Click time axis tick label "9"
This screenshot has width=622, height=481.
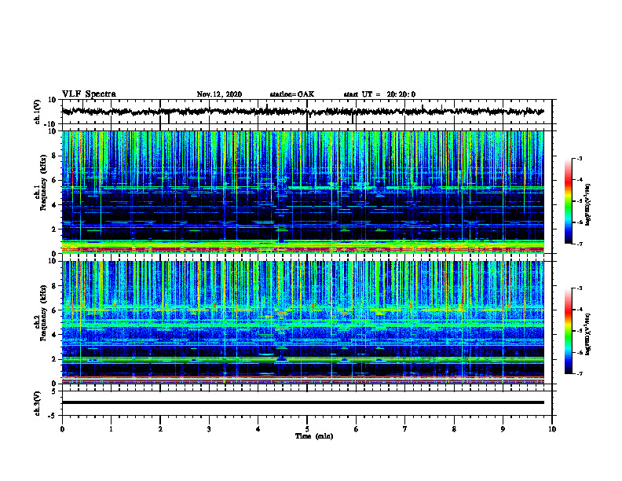pyautogui.click(x=503, y=429)
